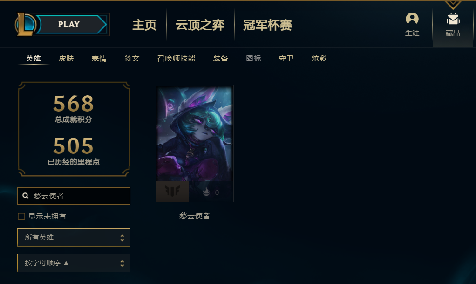Open the 藏品 collection backpack icon

[x=453, y=19]
